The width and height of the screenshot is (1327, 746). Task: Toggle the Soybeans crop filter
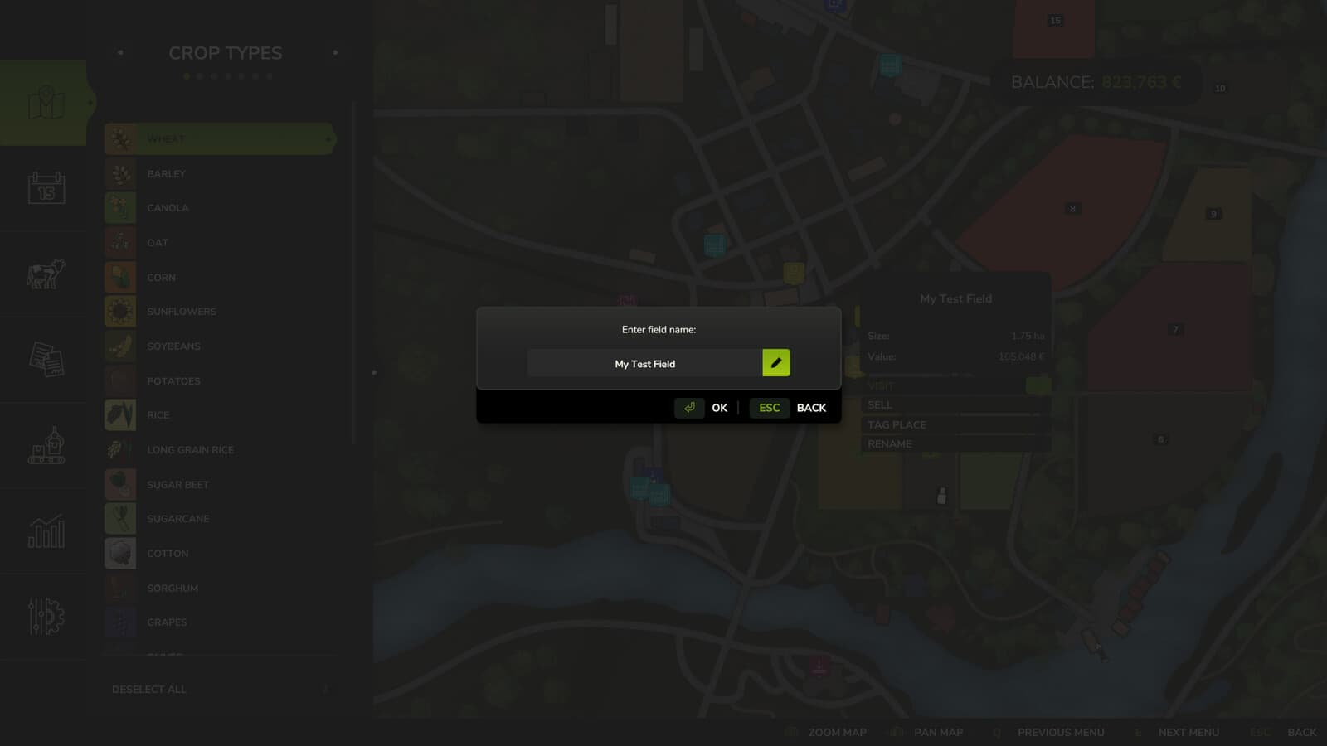coord(220,346)
